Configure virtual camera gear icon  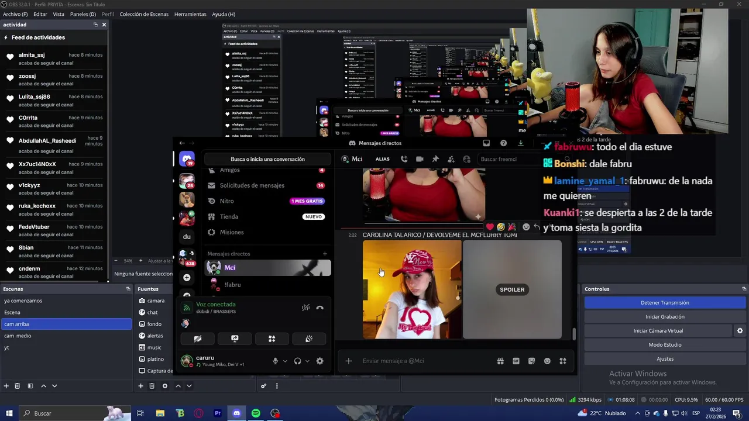point(740,331)
